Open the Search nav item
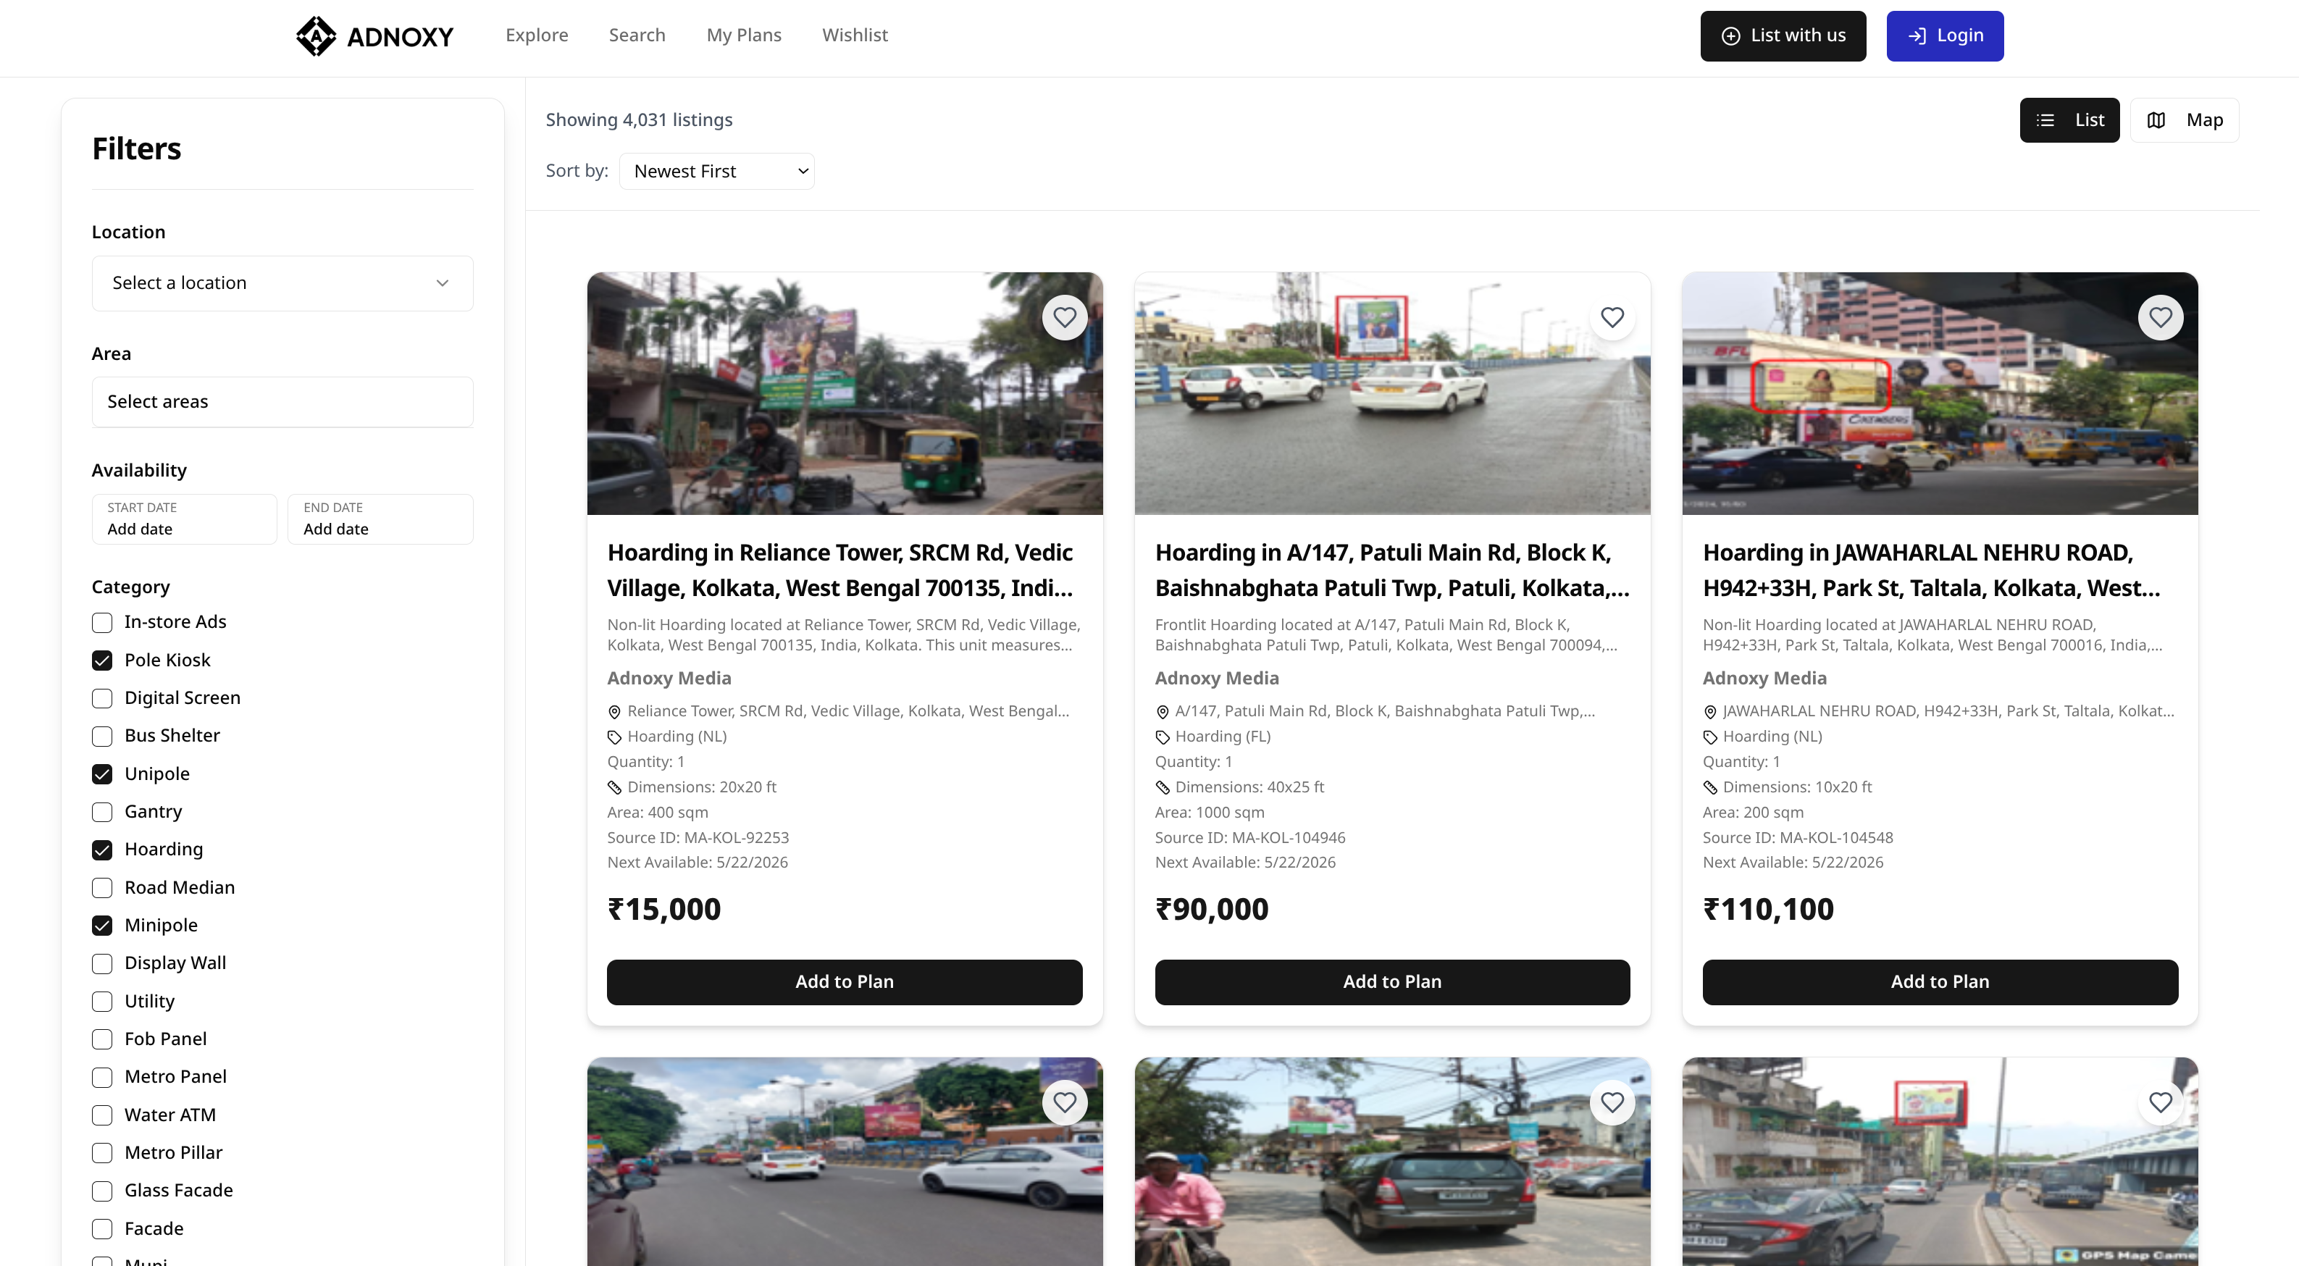Viewport: 2299px width, 1266px height. [637, 35]
